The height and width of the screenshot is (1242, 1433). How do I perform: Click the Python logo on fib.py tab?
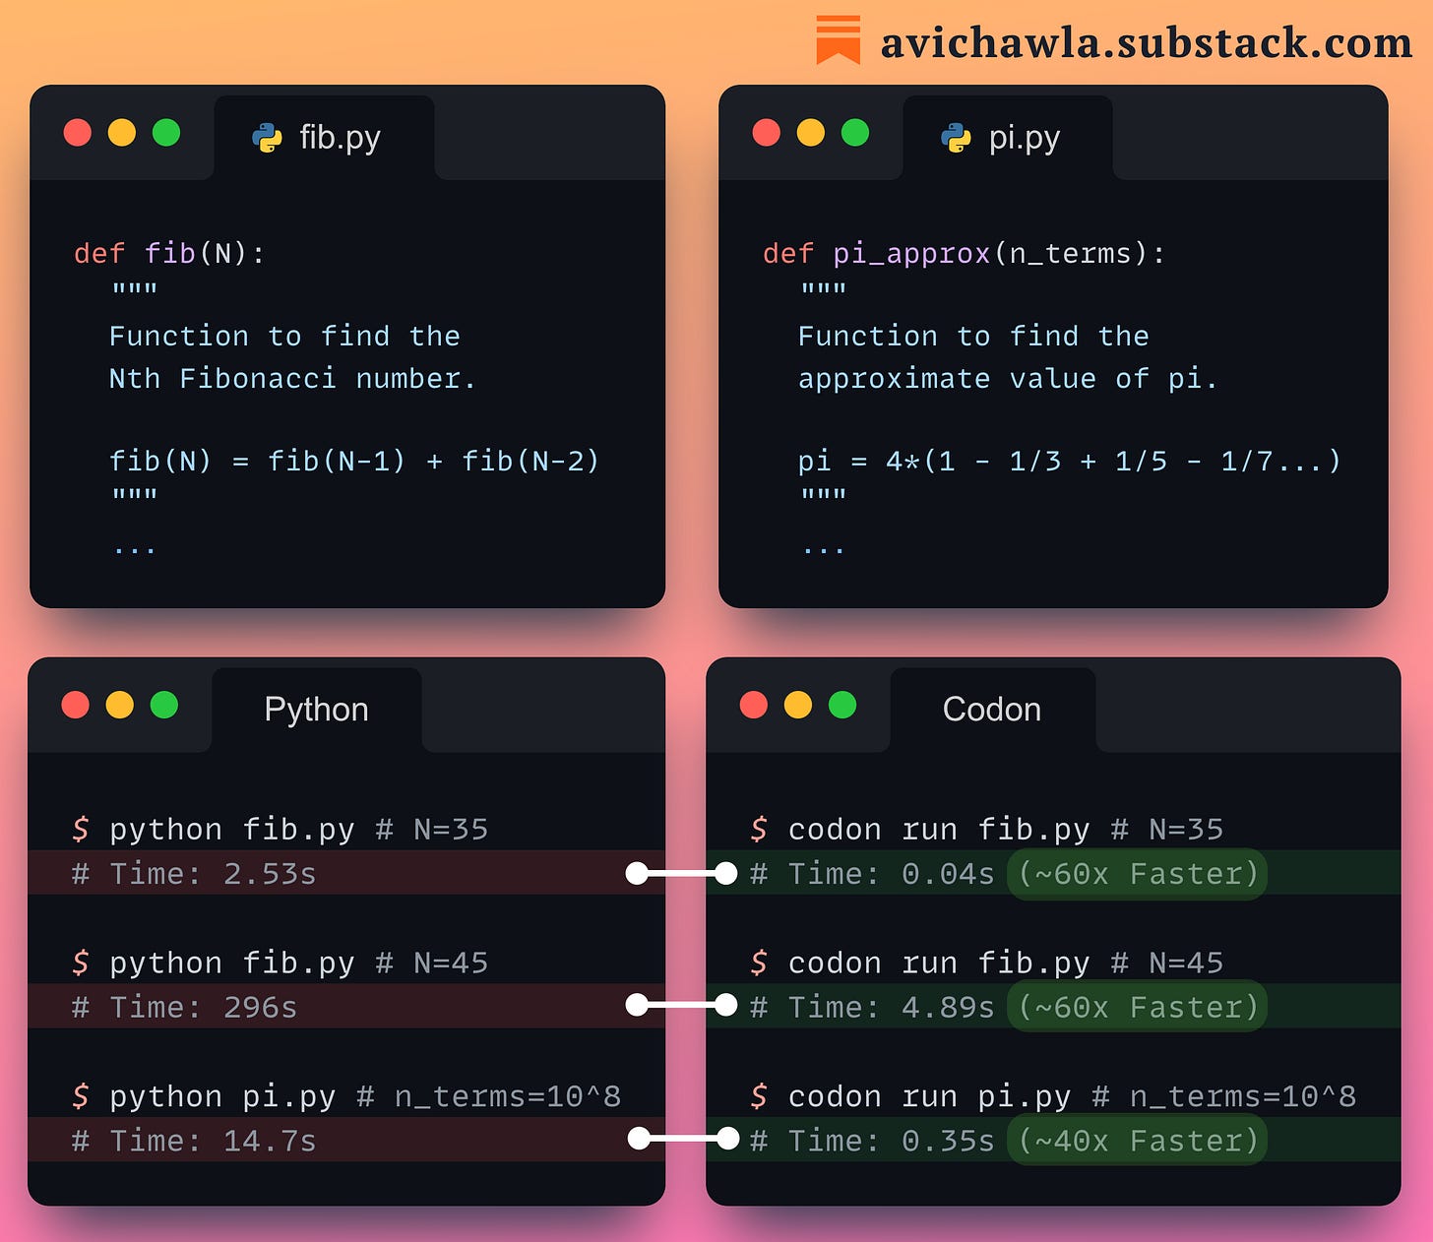coord(267,138)
